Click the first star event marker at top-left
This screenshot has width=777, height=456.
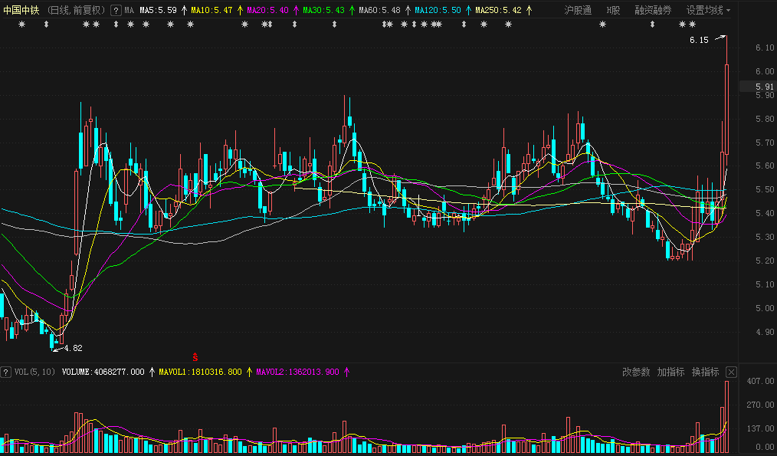coord(21,25)
